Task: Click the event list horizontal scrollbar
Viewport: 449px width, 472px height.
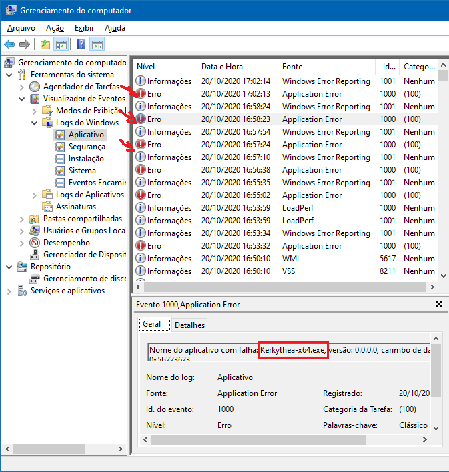Action: click(x=285, y=287)
